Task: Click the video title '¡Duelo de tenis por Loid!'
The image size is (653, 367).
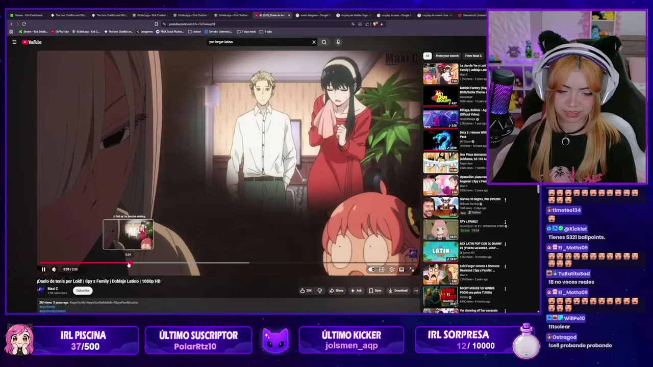Action: [98, 281]
